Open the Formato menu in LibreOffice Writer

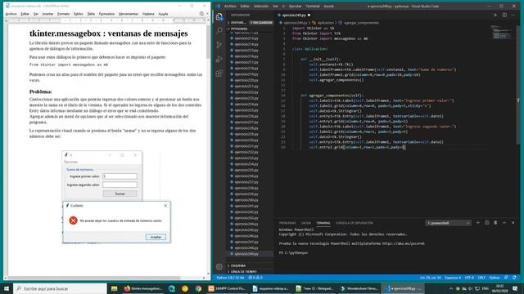pos(64,14)
